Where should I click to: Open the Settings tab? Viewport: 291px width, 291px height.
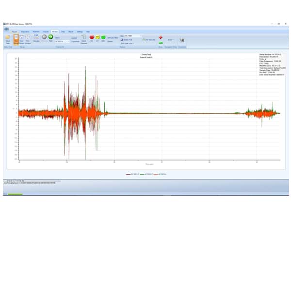tap(80, 31)
